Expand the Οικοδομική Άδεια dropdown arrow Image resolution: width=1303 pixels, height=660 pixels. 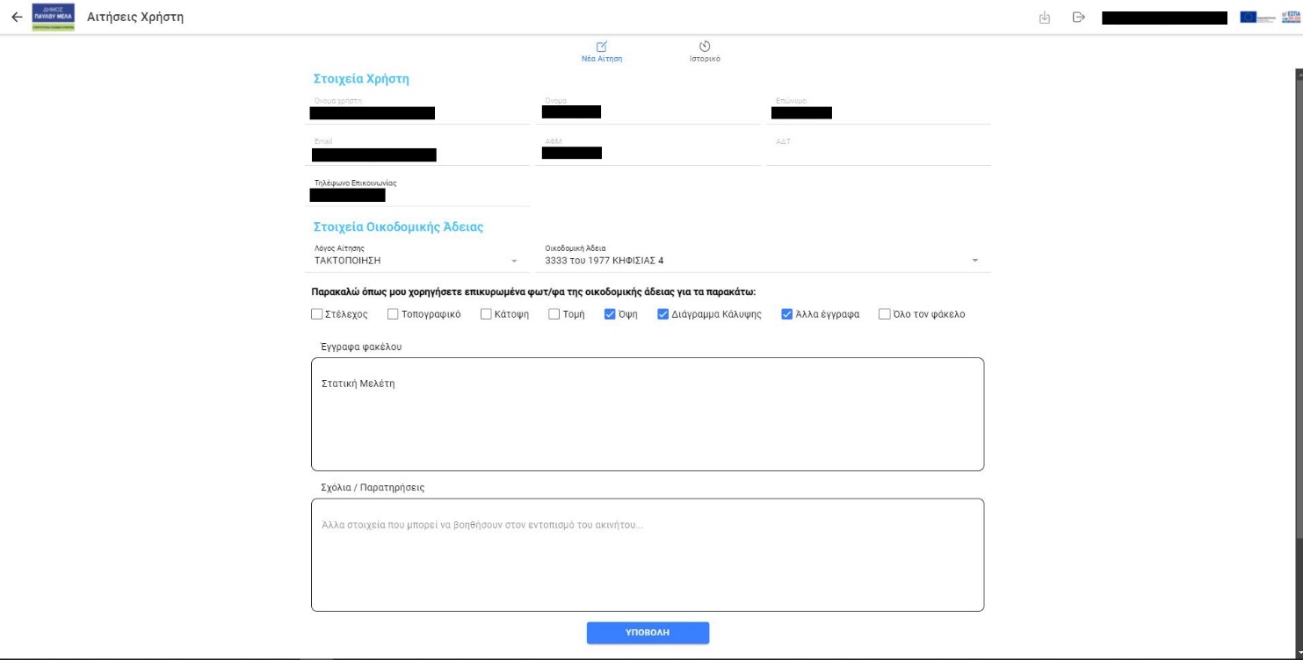click(x=974, y=261)
